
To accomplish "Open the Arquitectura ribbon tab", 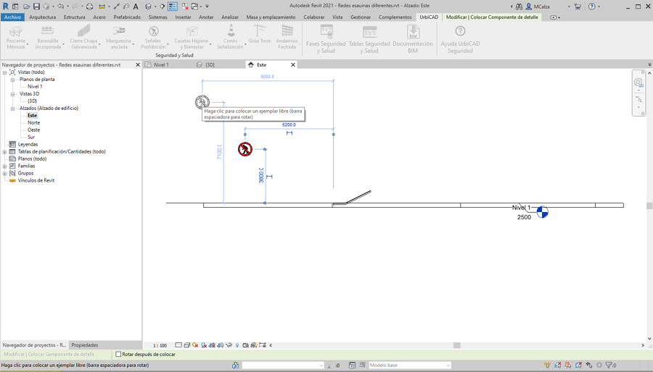I will pos(42,17).
